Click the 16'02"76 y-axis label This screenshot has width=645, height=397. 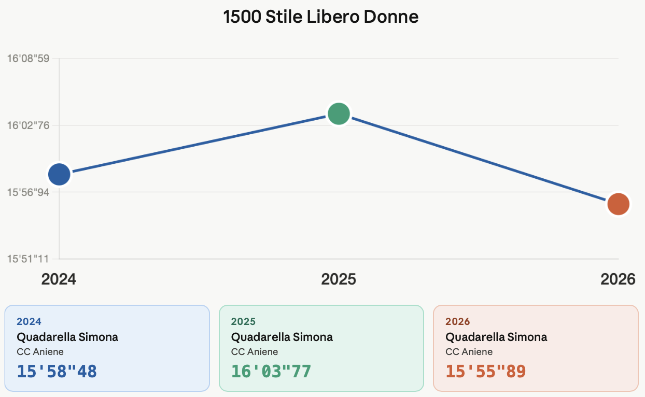tap(28, 125)
